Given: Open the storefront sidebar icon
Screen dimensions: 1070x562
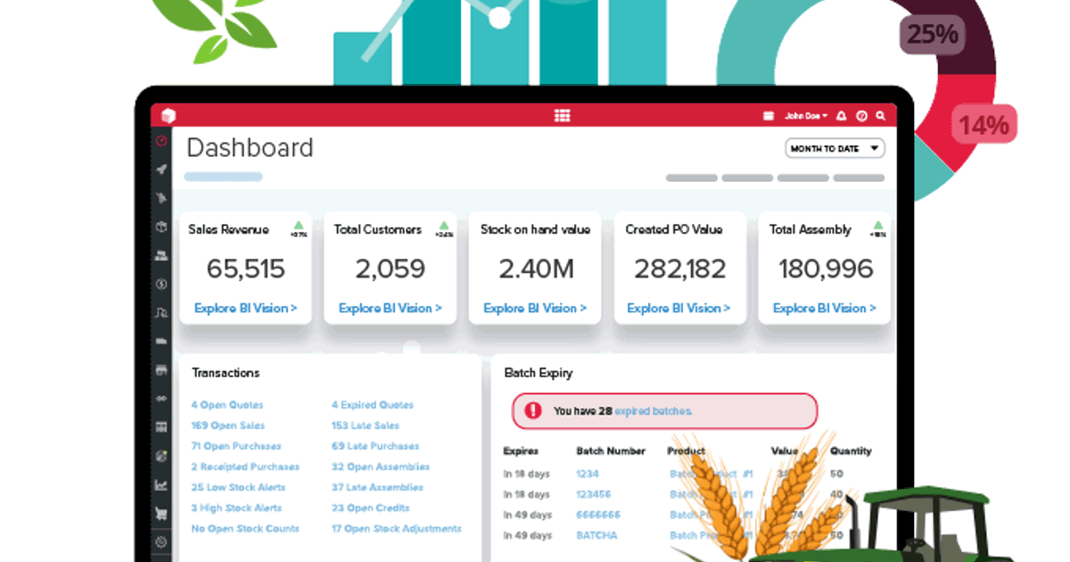Looking at the screenshot, I should tap(161, 370).
